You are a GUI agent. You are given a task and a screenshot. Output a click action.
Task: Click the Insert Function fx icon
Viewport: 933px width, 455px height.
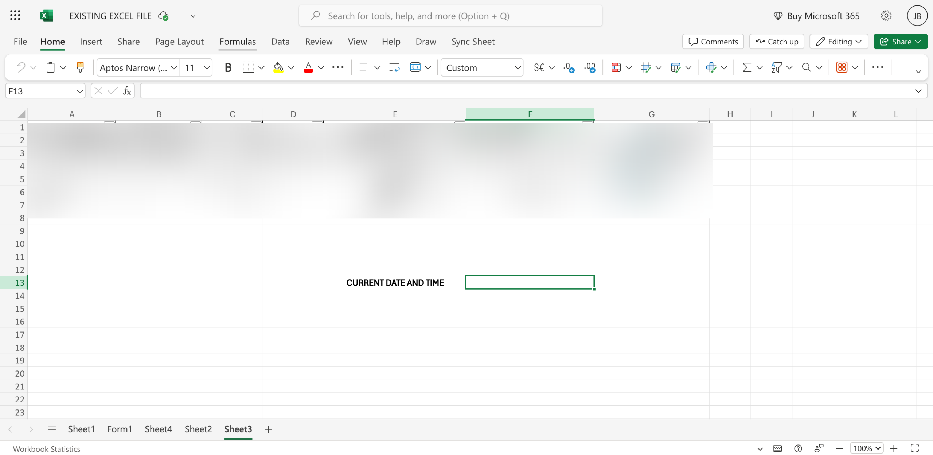(127, 91)
